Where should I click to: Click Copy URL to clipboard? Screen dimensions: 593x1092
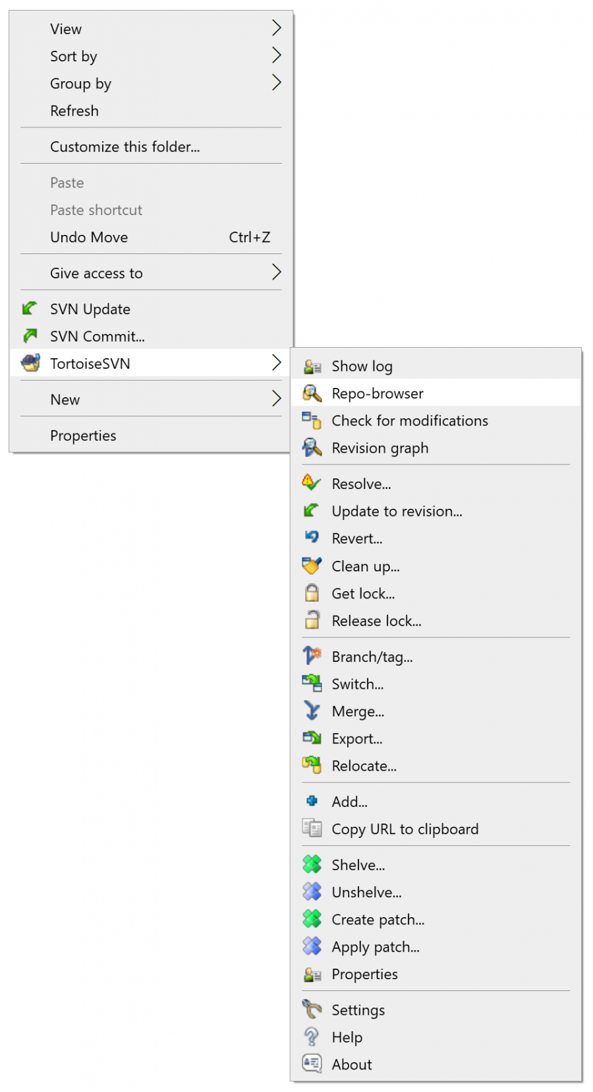[x=405, y=829]
